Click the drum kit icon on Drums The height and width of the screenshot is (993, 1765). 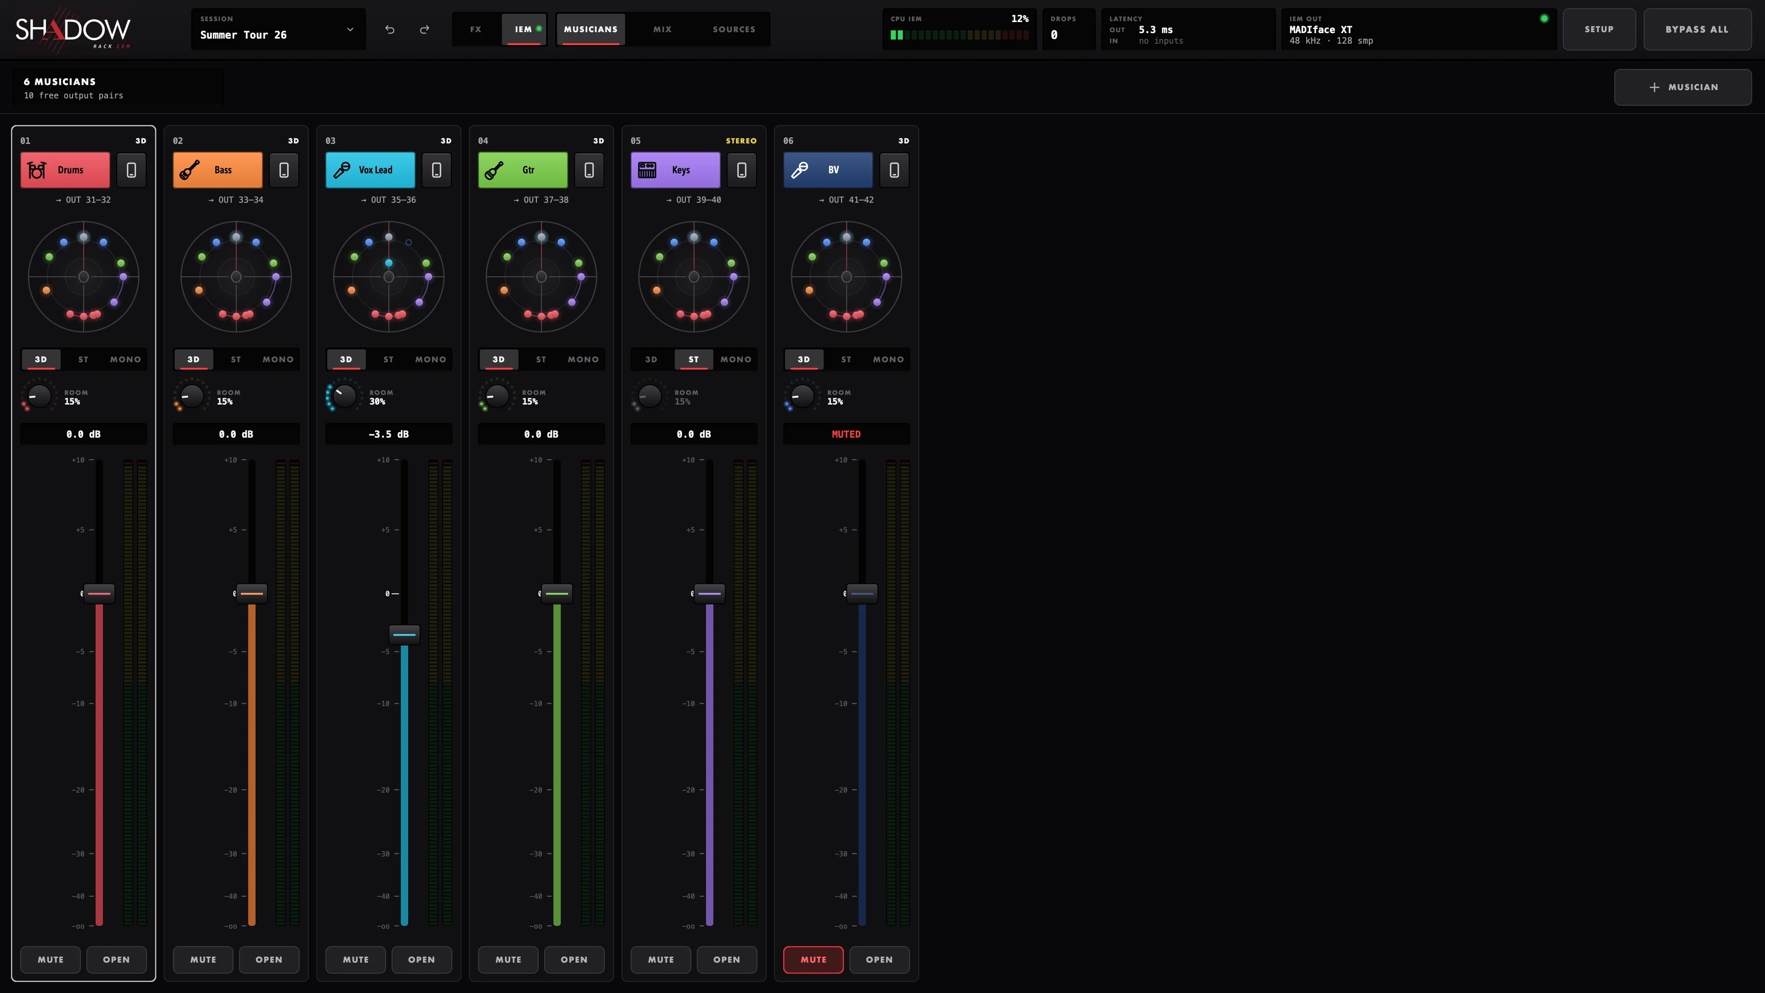(37, 170)
